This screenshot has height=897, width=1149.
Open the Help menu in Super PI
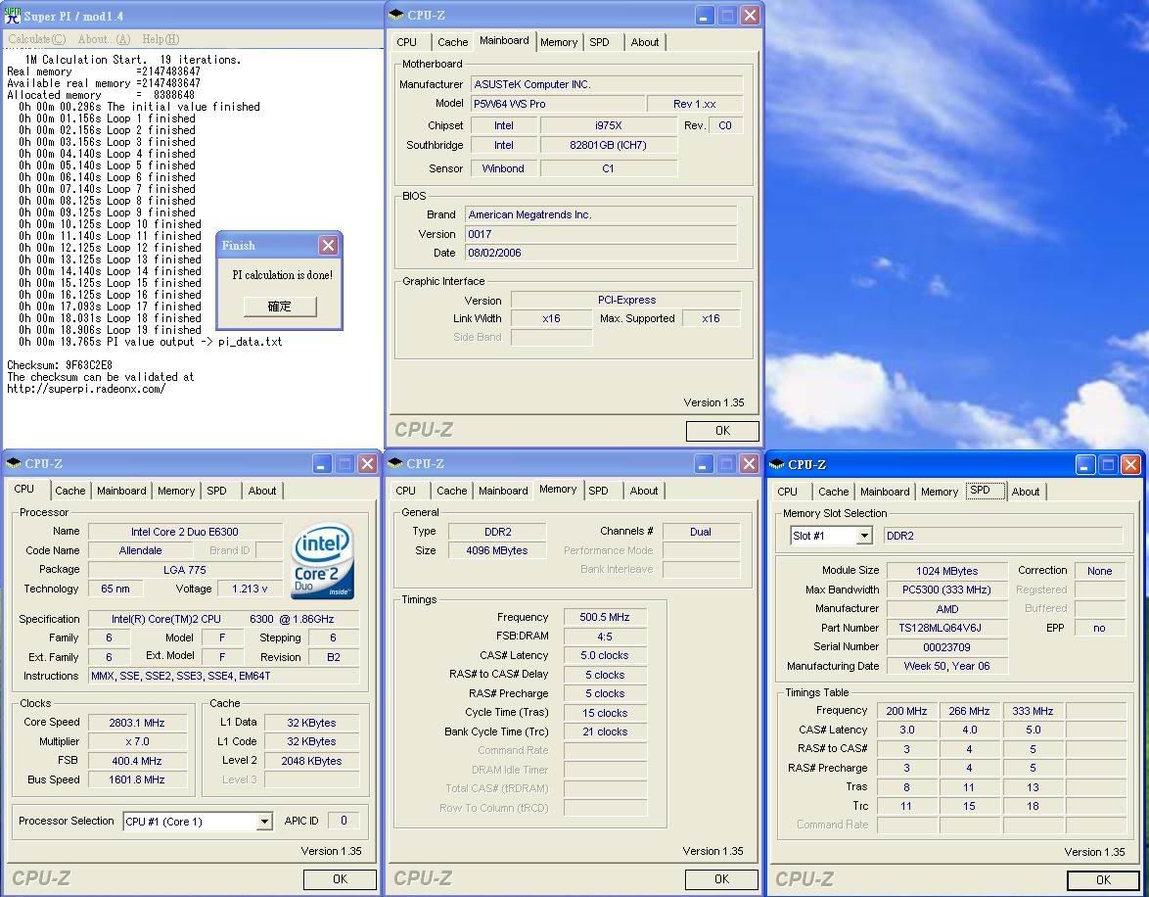(x=161, y=39)
